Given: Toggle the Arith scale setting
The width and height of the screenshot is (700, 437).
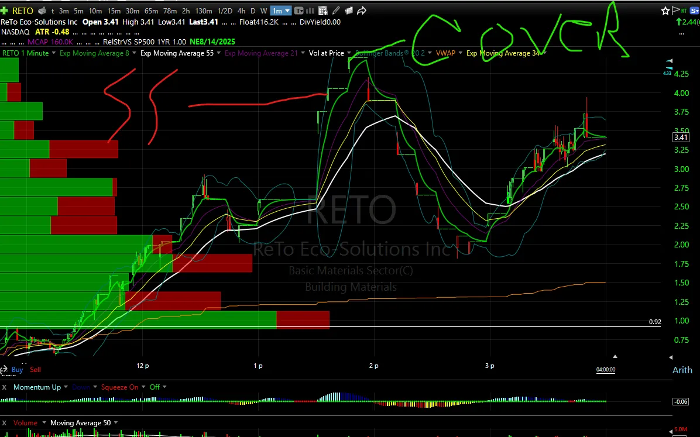Looking at the screenshot, I should 682,370.
